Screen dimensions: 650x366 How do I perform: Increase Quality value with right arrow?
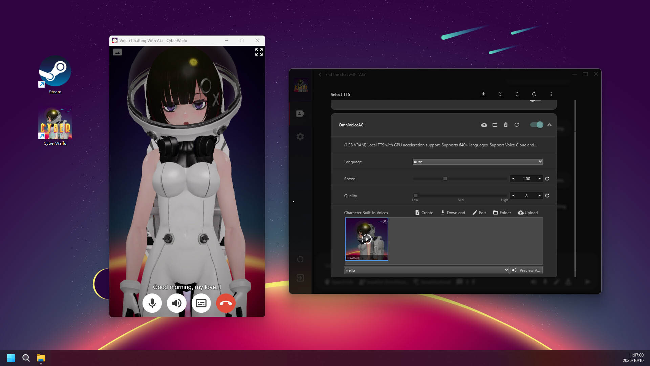540,196
